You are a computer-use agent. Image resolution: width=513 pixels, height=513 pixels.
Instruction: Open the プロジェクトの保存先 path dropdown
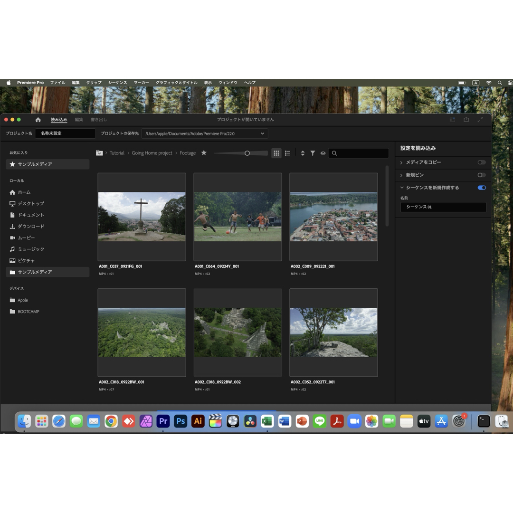tap(262, 133)
